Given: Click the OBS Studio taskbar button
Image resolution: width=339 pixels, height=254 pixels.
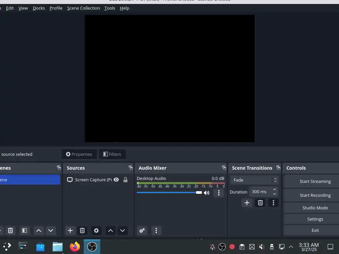Looking at the screenshot, I should (92, 247).
